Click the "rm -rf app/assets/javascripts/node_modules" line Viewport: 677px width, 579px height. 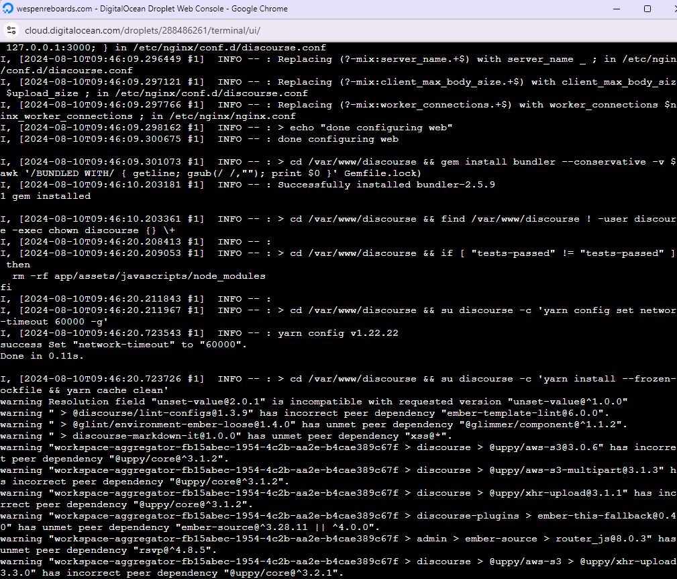[x=139, y=276]
